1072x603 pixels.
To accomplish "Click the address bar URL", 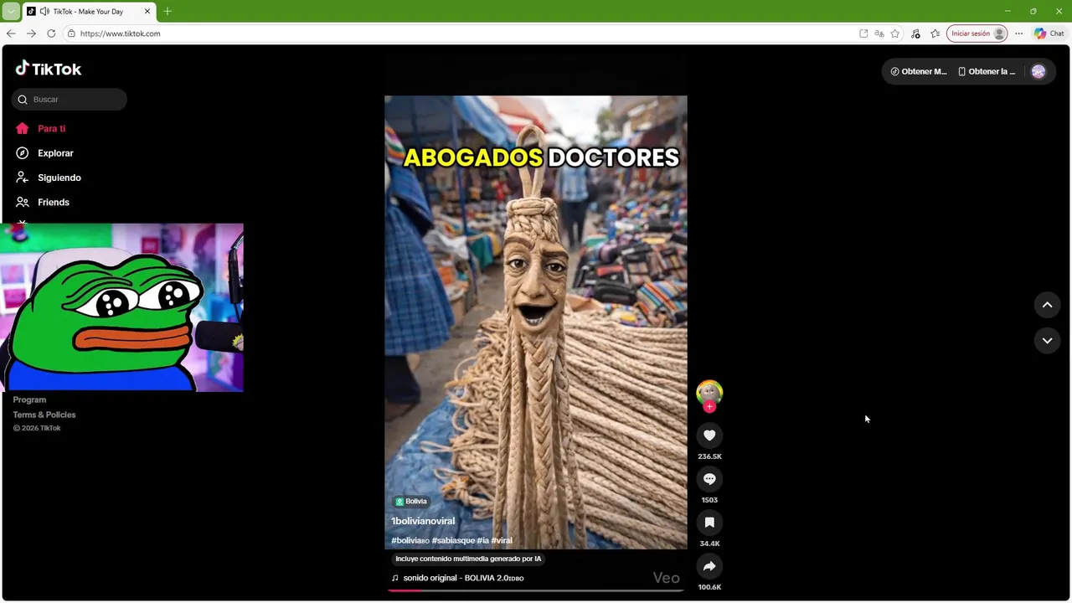I will point(121,33).
